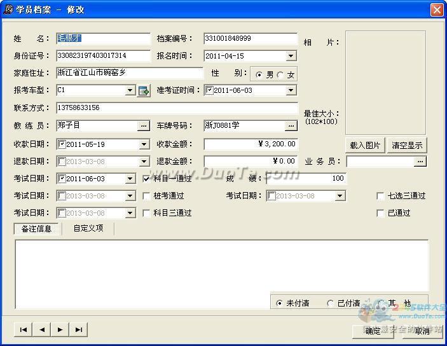Screen dimensions: 447x346
Task: Click the 联系方式 phone field
Action: tap(177, 108)
